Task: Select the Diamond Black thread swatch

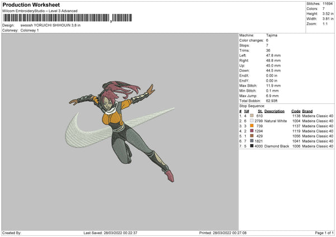Action: 252,146
